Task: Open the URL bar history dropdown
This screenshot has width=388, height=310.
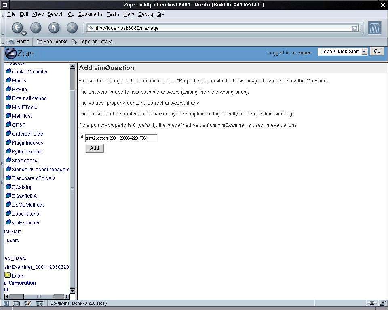Action: pos(354,28)
